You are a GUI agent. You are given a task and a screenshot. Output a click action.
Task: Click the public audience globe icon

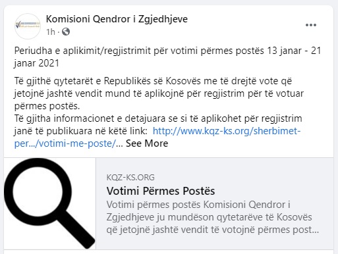pos(66,32)
